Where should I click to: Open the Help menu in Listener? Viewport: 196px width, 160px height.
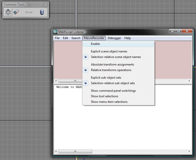pyautogui.click(x=127, y=38)
